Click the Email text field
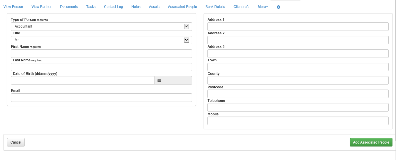 tap(101, 98)
